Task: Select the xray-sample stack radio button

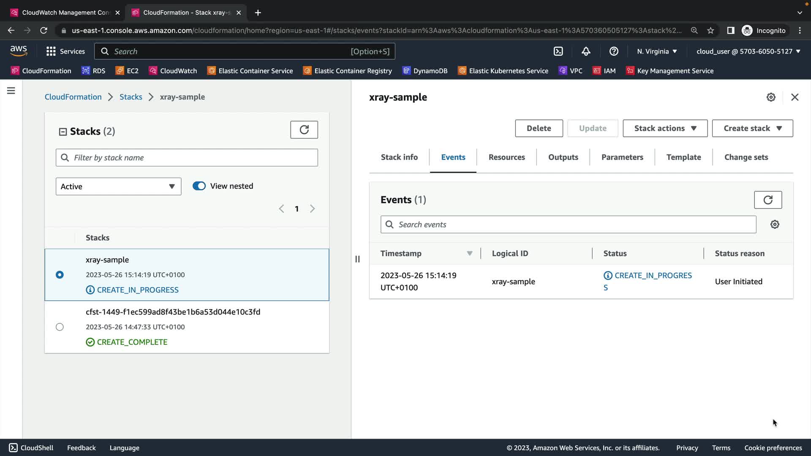Action: [x=60, y=275]
